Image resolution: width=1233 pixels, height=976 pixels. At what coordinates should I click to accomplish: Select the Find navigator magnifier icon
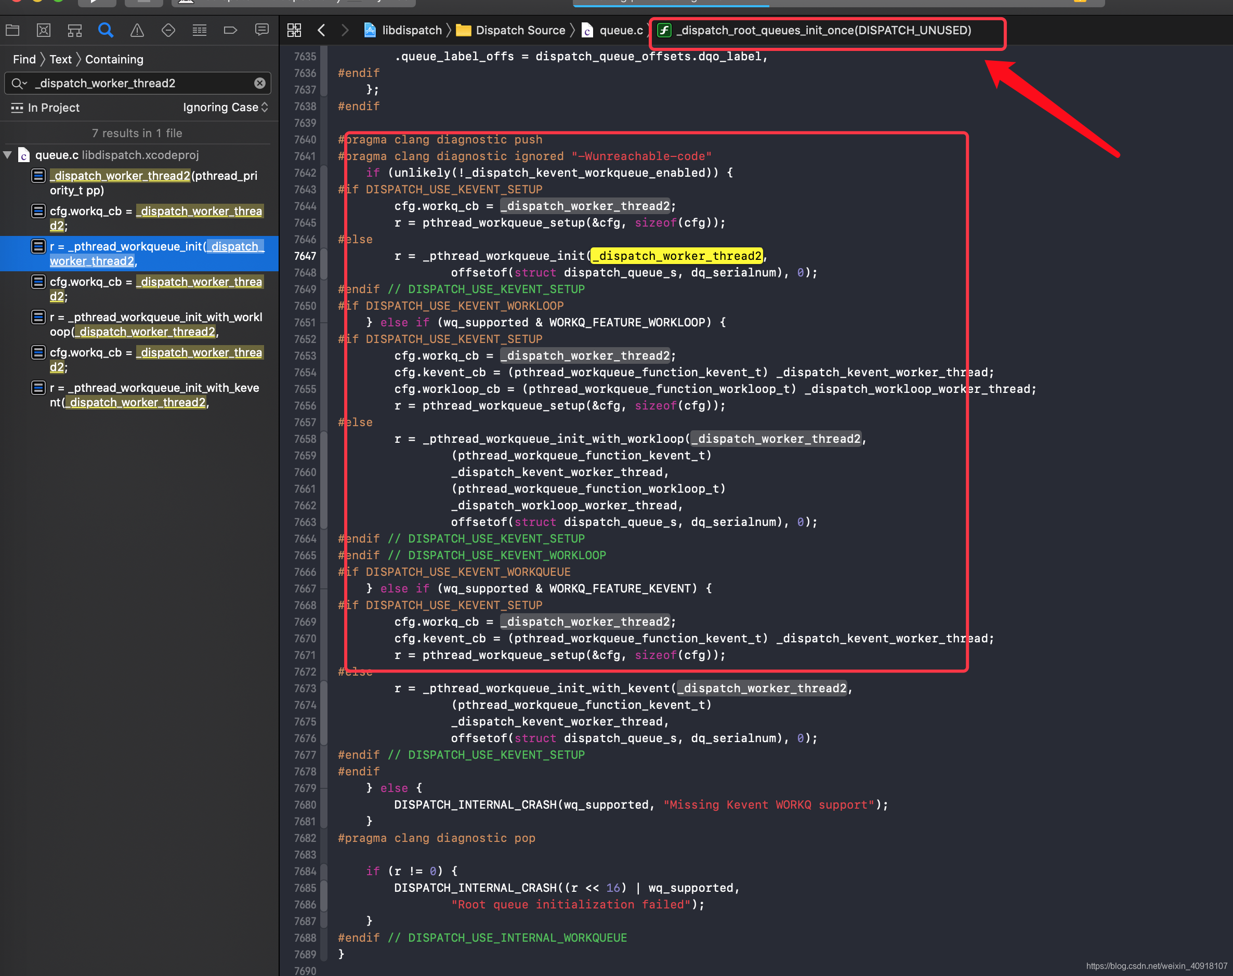pos(106,30)
